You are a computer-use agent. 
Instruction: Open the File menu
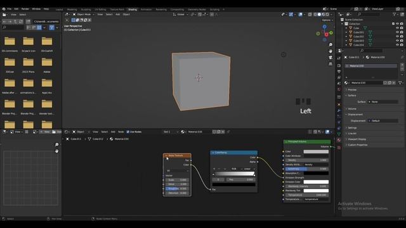click(x=10, y=9)
